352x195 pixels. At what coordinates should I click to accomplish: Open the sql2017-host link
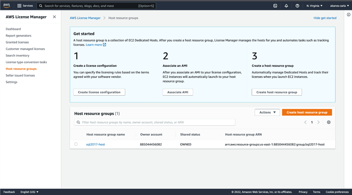95,144
